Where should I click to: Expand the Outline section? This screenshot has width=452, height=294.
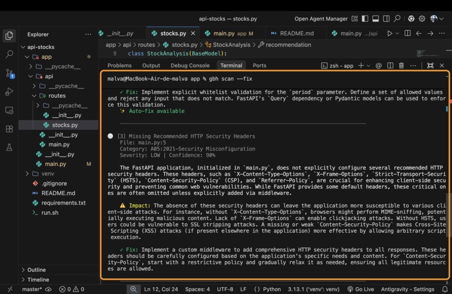58,270
